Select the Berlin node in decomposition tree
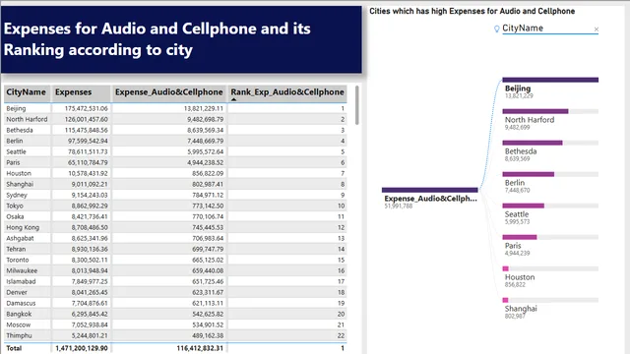 coord(550,182)
